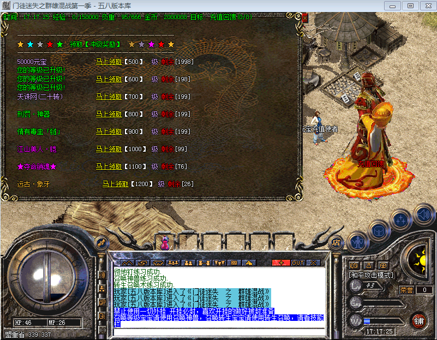Click the two-people icon in chat toolbar

click(x=188, y=263)
